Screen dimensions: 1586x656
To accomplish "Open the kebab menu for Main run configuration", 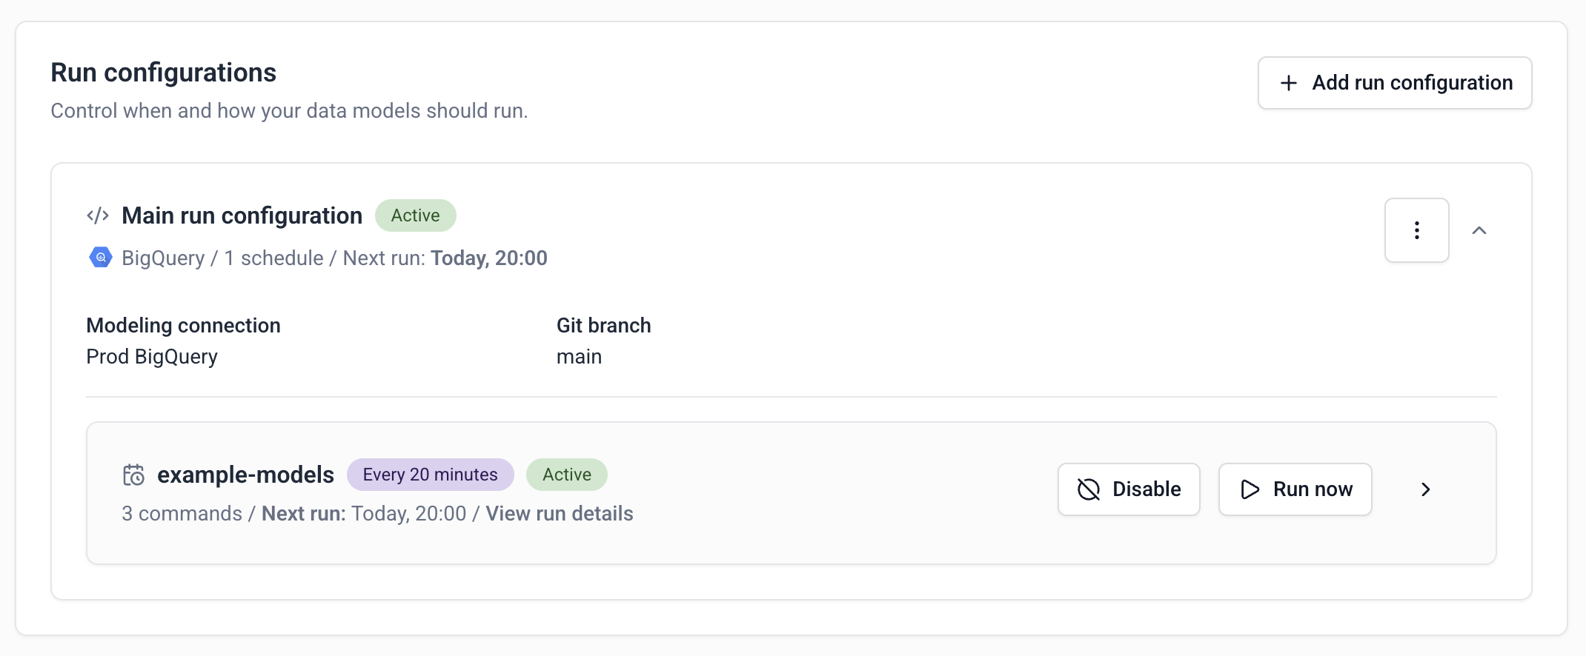I will pyautogui.click(x=1416, y=230).
